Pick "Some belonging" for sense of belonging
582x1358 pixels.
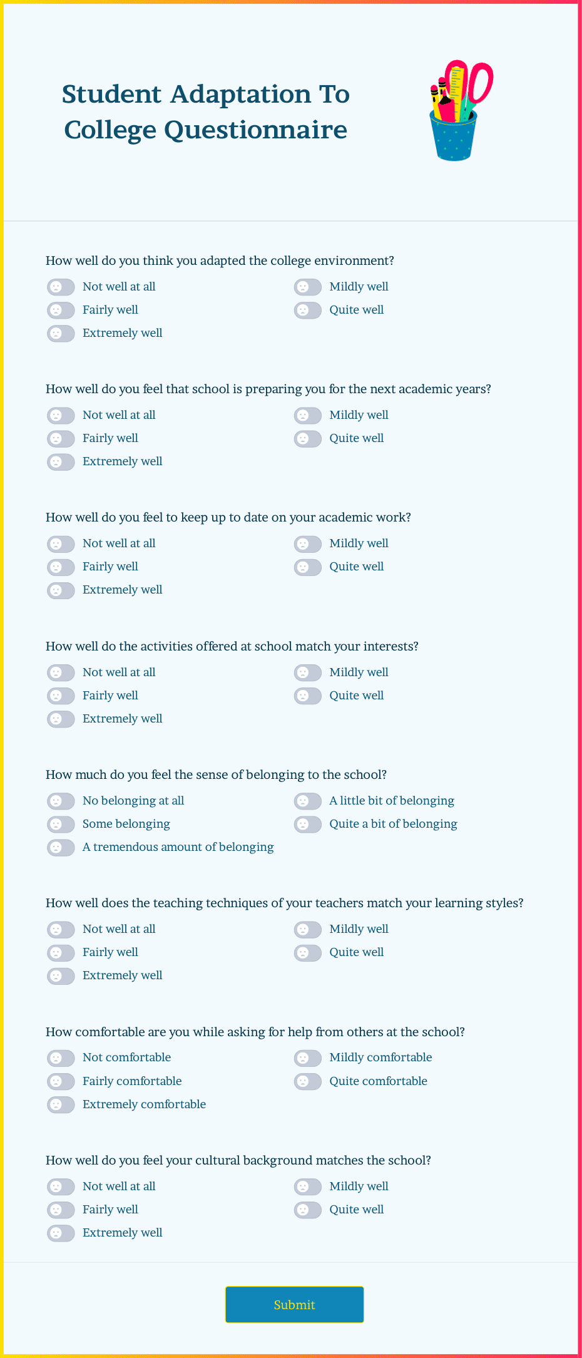(x=61, y=824)
